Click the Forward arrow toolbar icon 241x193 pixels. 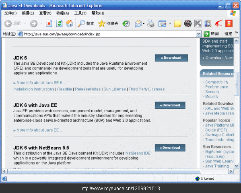coord(34,23)
